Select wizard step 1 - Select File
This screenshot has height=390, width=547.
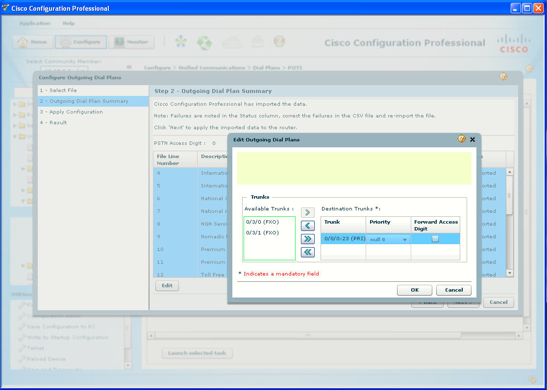click(93, 90)
